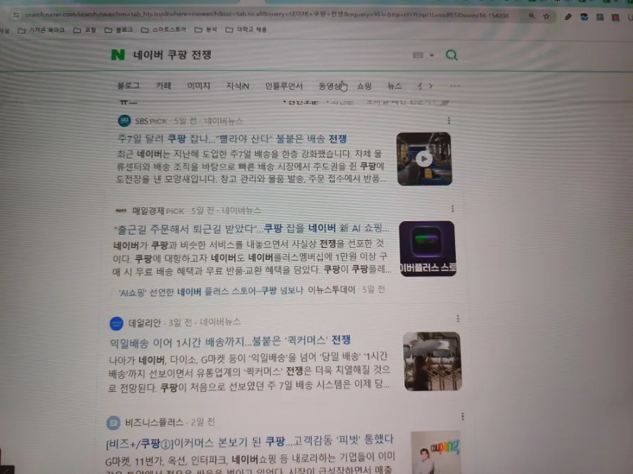Bookmark this page with the star icon
The image size is (633, 474).
(x=546, y=16)
